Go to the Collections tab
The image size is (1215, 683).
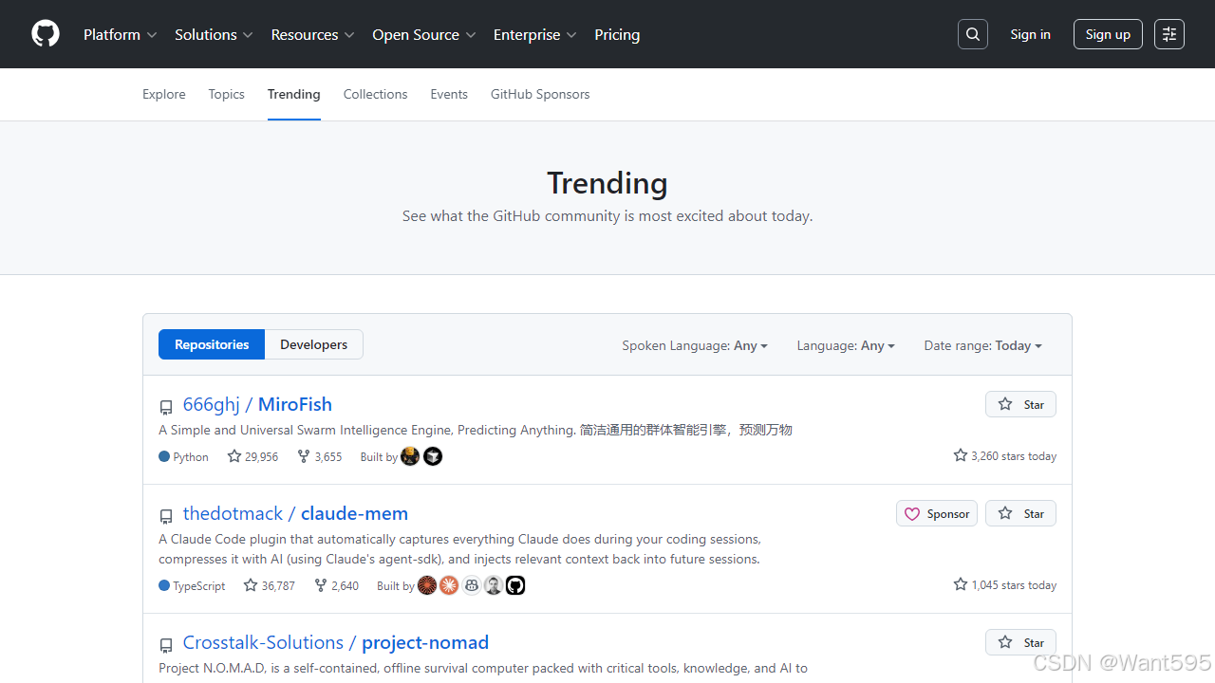tap(376, 94)
